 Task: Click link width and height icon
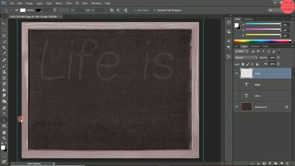point(88,10)
